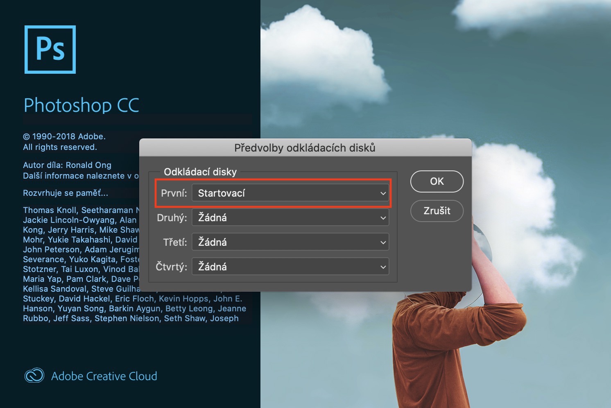Click the Stotzner, Tai Luxon, Vinod line

click(x=81, y=269)
